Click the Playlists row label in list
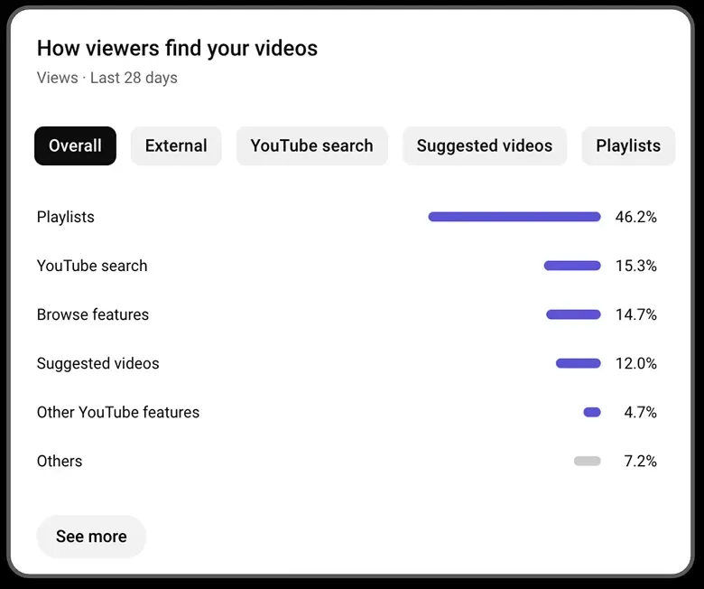704x589 pixels. (66, 217)
